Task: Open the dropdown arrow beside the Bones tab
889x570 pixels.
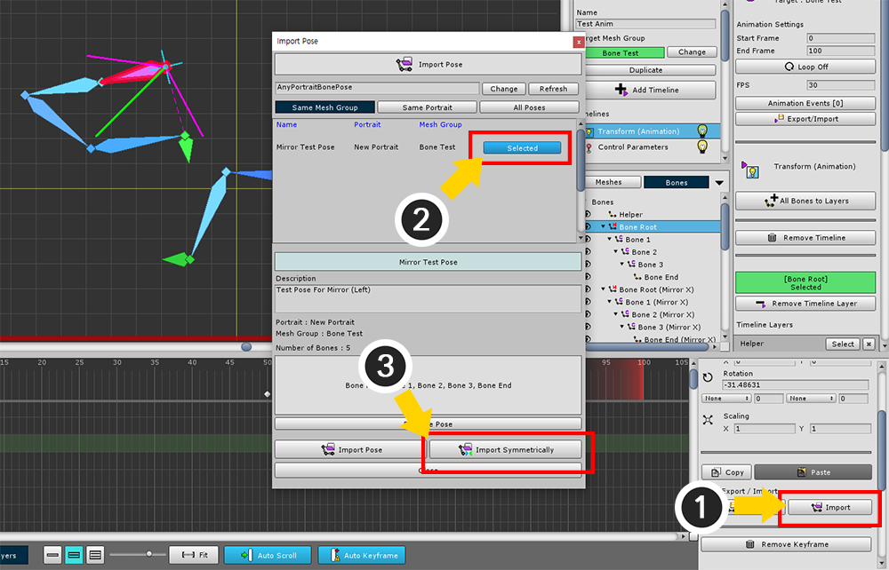Action: [x=719, y=183]
